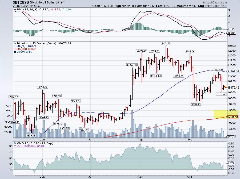Click the black line swatch before PPO(12,26,9)
Viewport: 240px width, 179px height.
(15, 10)
